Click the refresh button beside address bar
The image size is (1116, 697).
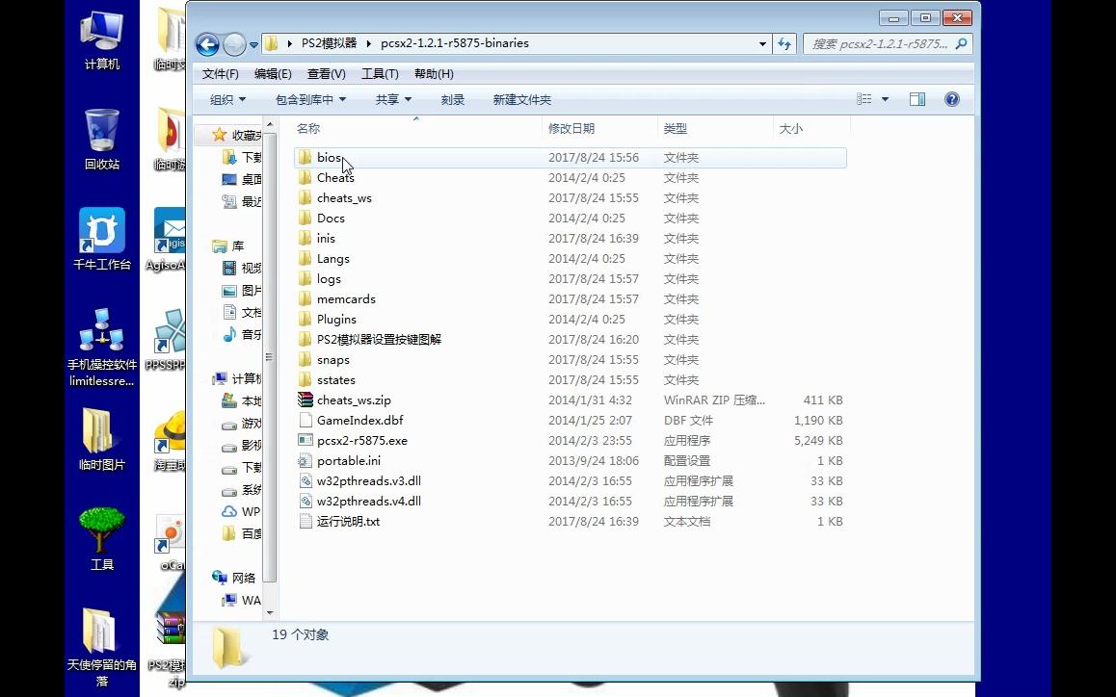pos(784,43)
